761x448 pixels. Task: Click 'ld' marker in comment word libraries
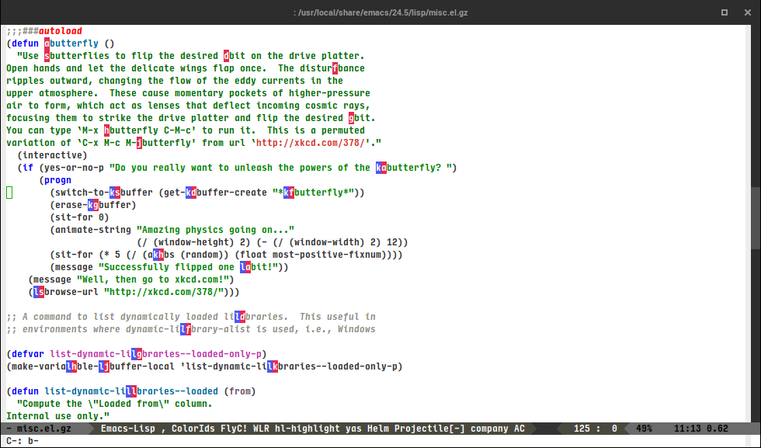(240, 317)
